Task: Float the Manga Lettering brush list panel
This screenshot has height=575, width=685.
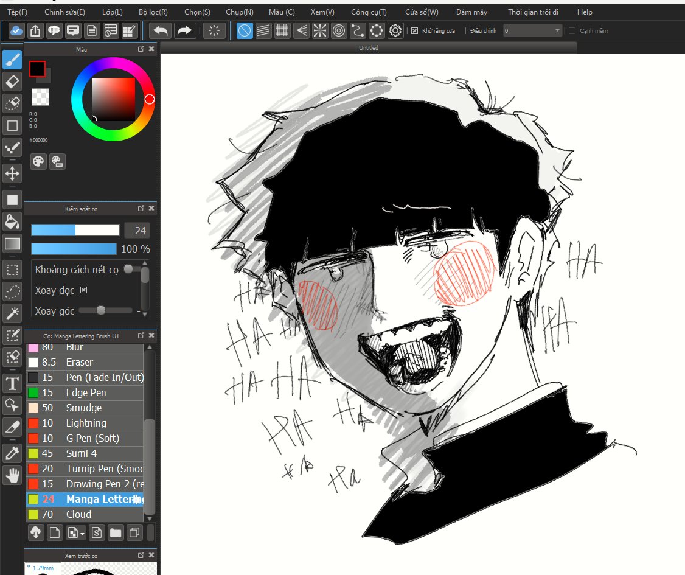Action: tap(141, 335)
